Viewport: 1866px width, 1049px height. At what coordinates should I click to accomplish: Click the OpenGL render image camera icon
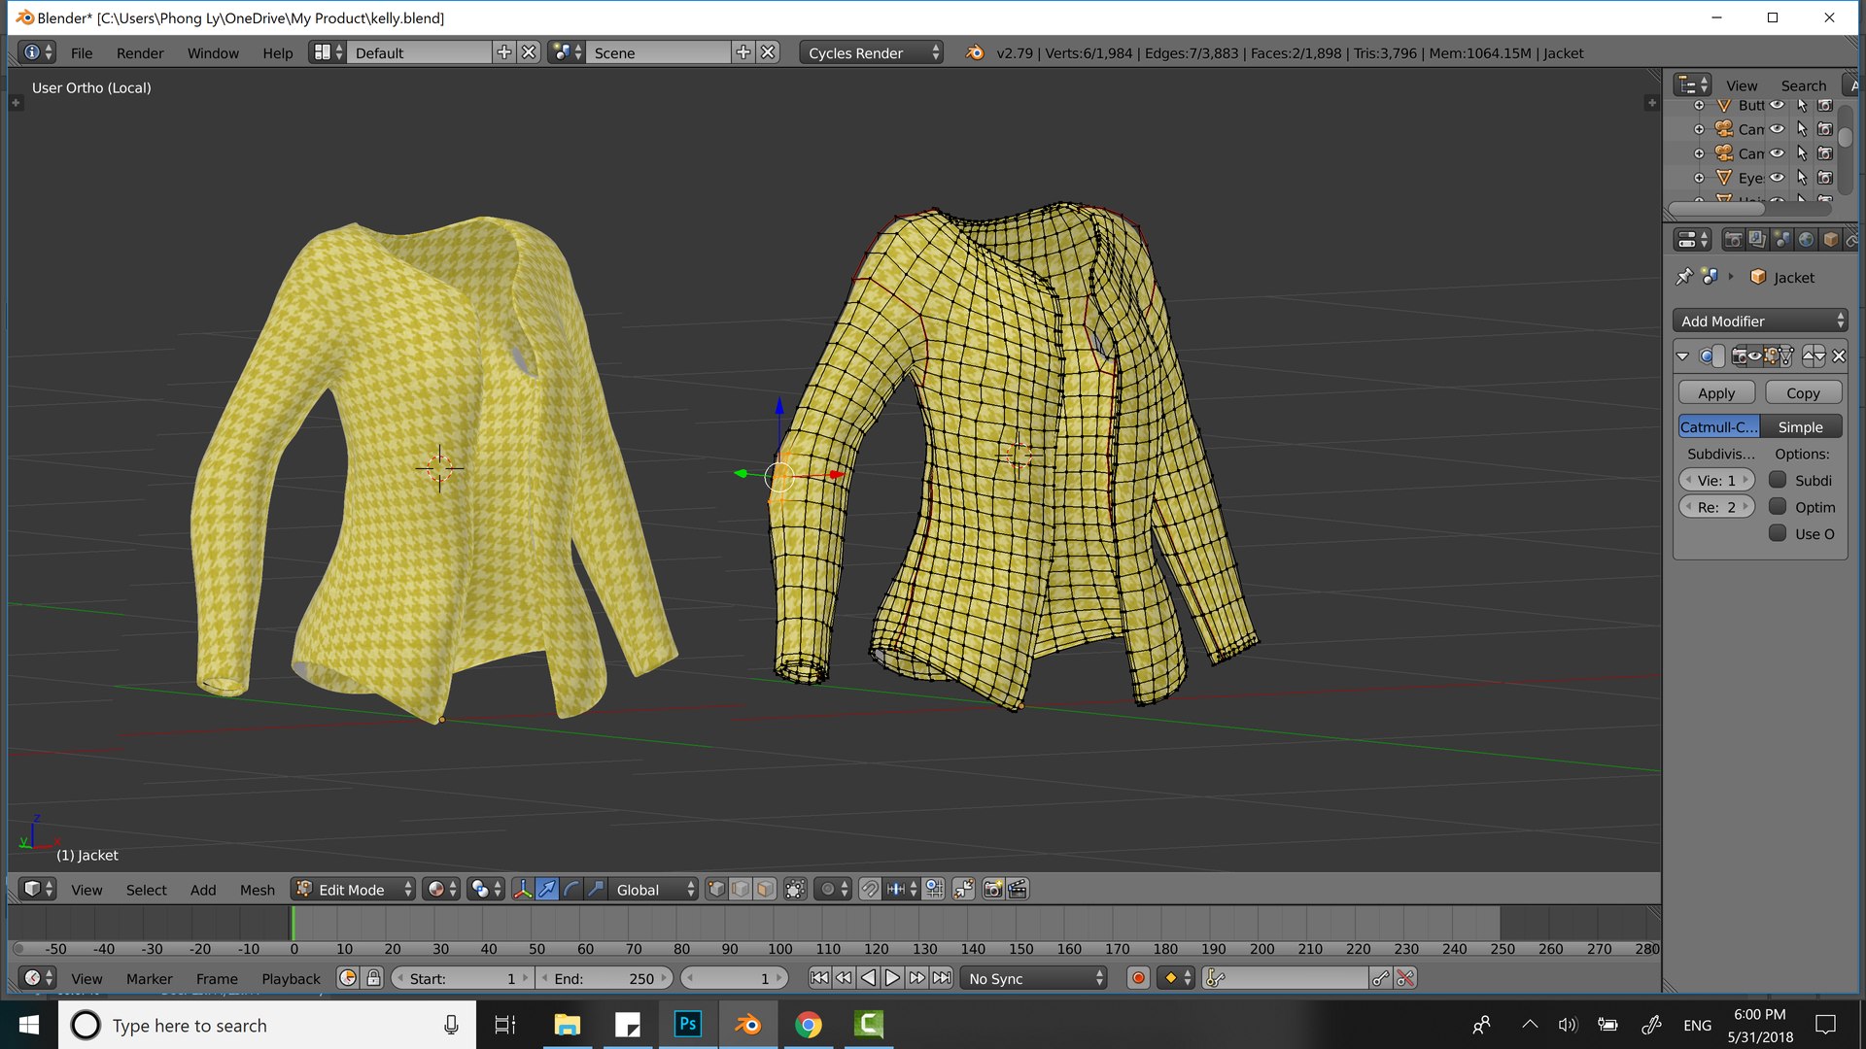[x=993, y=890]
